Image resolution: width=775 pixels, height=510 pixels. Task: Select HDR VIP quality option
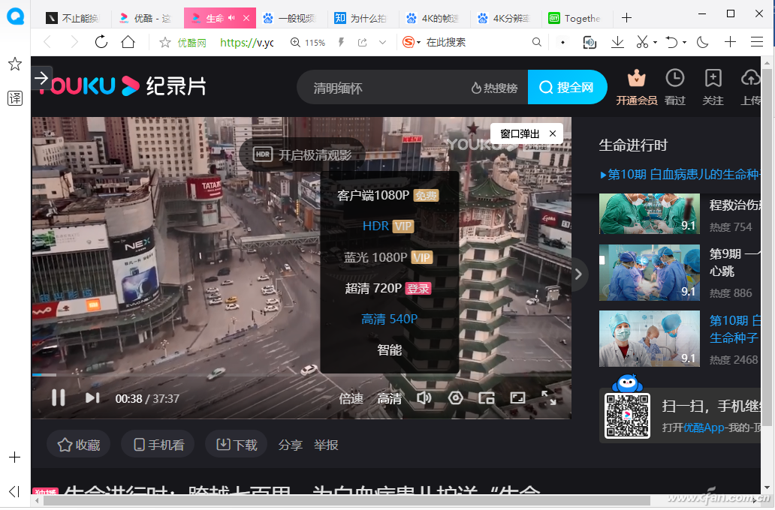pyautogui.click(x=388, y=226)
